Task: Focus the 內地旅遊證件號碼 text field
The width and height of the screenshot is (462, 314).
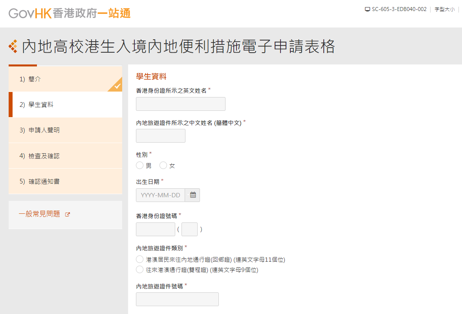Action: [177, 299]
